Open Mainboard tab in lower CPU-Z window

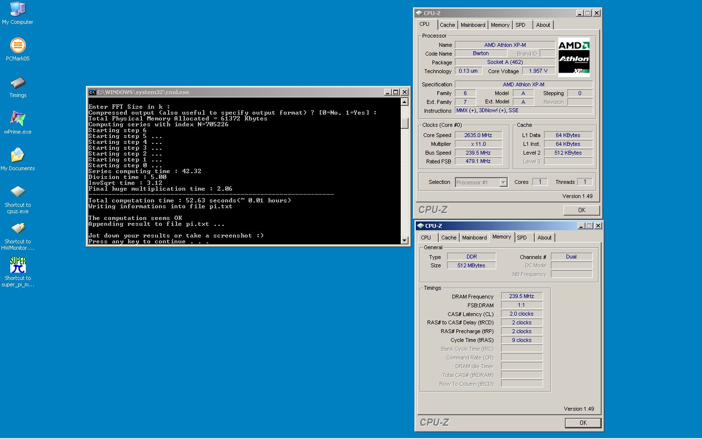pos(474,238)
